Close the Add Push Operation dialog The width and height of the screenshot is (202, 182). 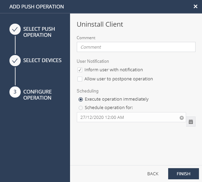tap(196, 6)
